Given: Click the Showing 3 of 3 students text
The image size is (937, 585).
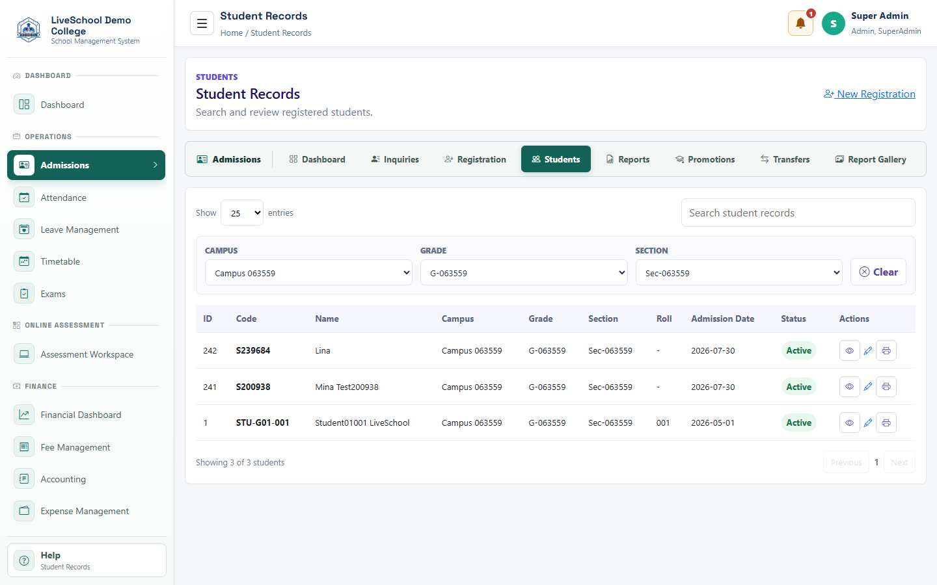Looking at the screenshot, I should pyautogui.click(x=240, y=462).
